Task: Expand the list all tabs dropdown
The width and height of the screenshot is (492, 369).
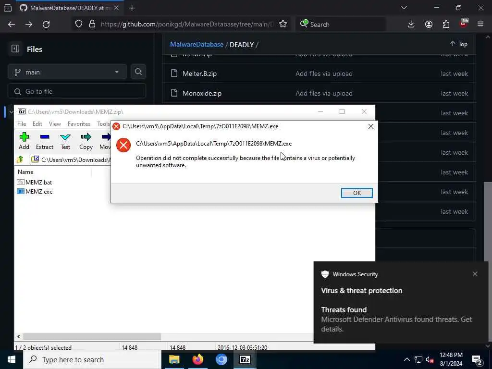Action: click(x=404, y=8)
